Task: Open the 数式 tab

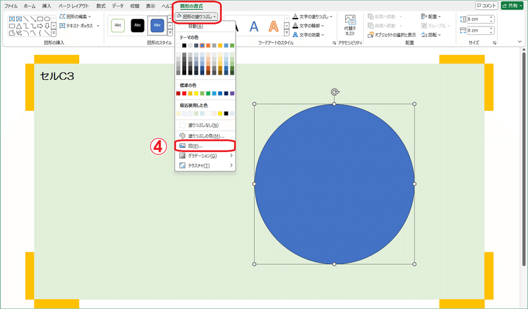Action: 101,6
